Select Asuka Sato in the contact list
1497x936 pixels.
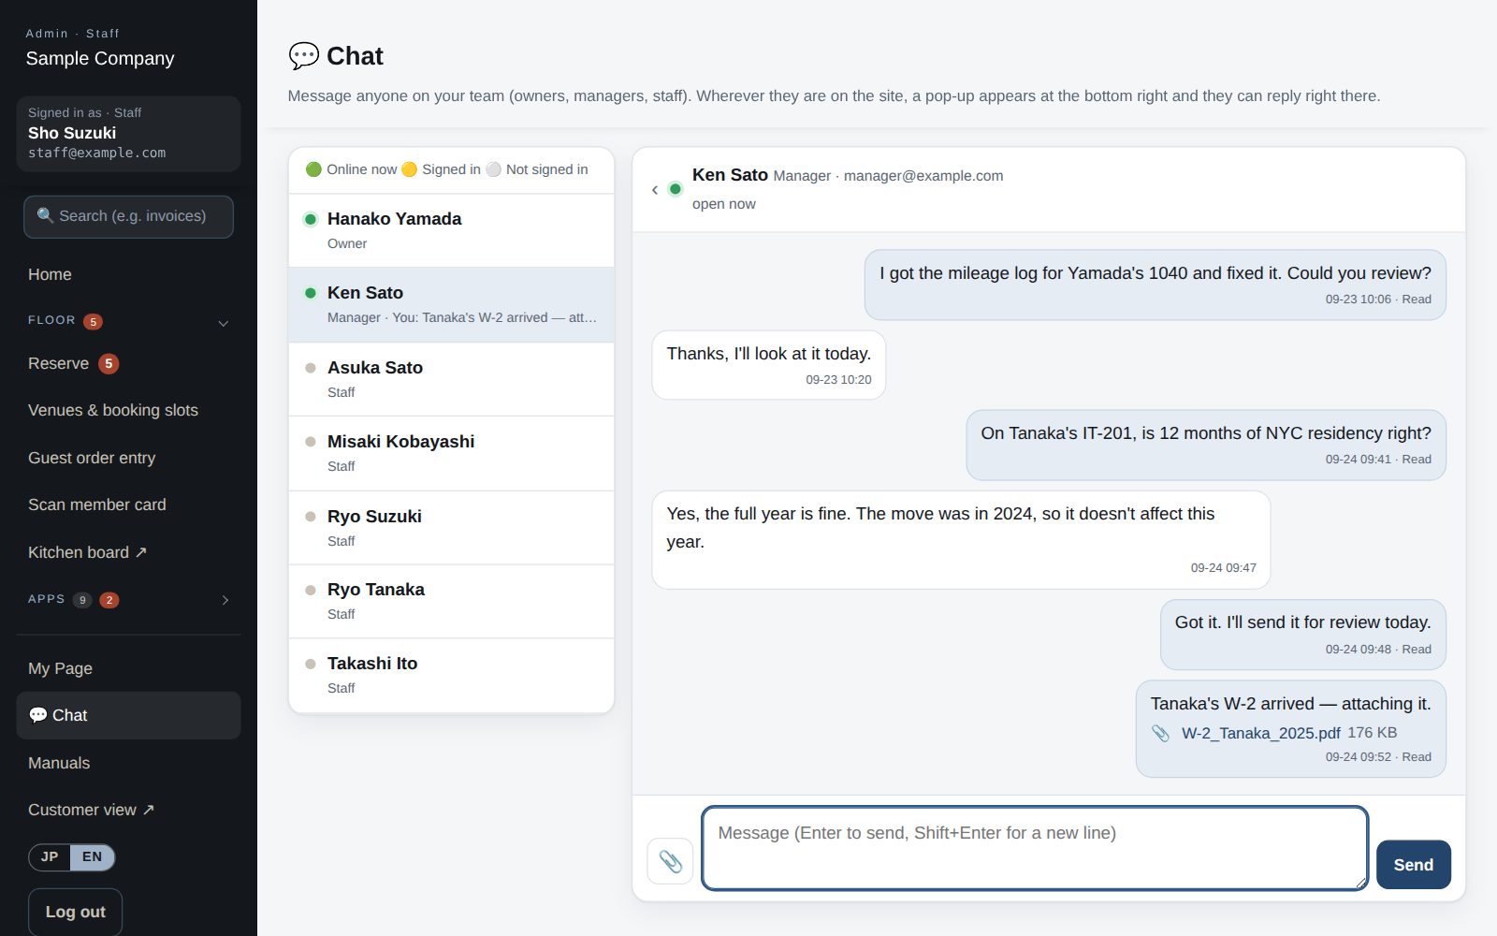452,379
